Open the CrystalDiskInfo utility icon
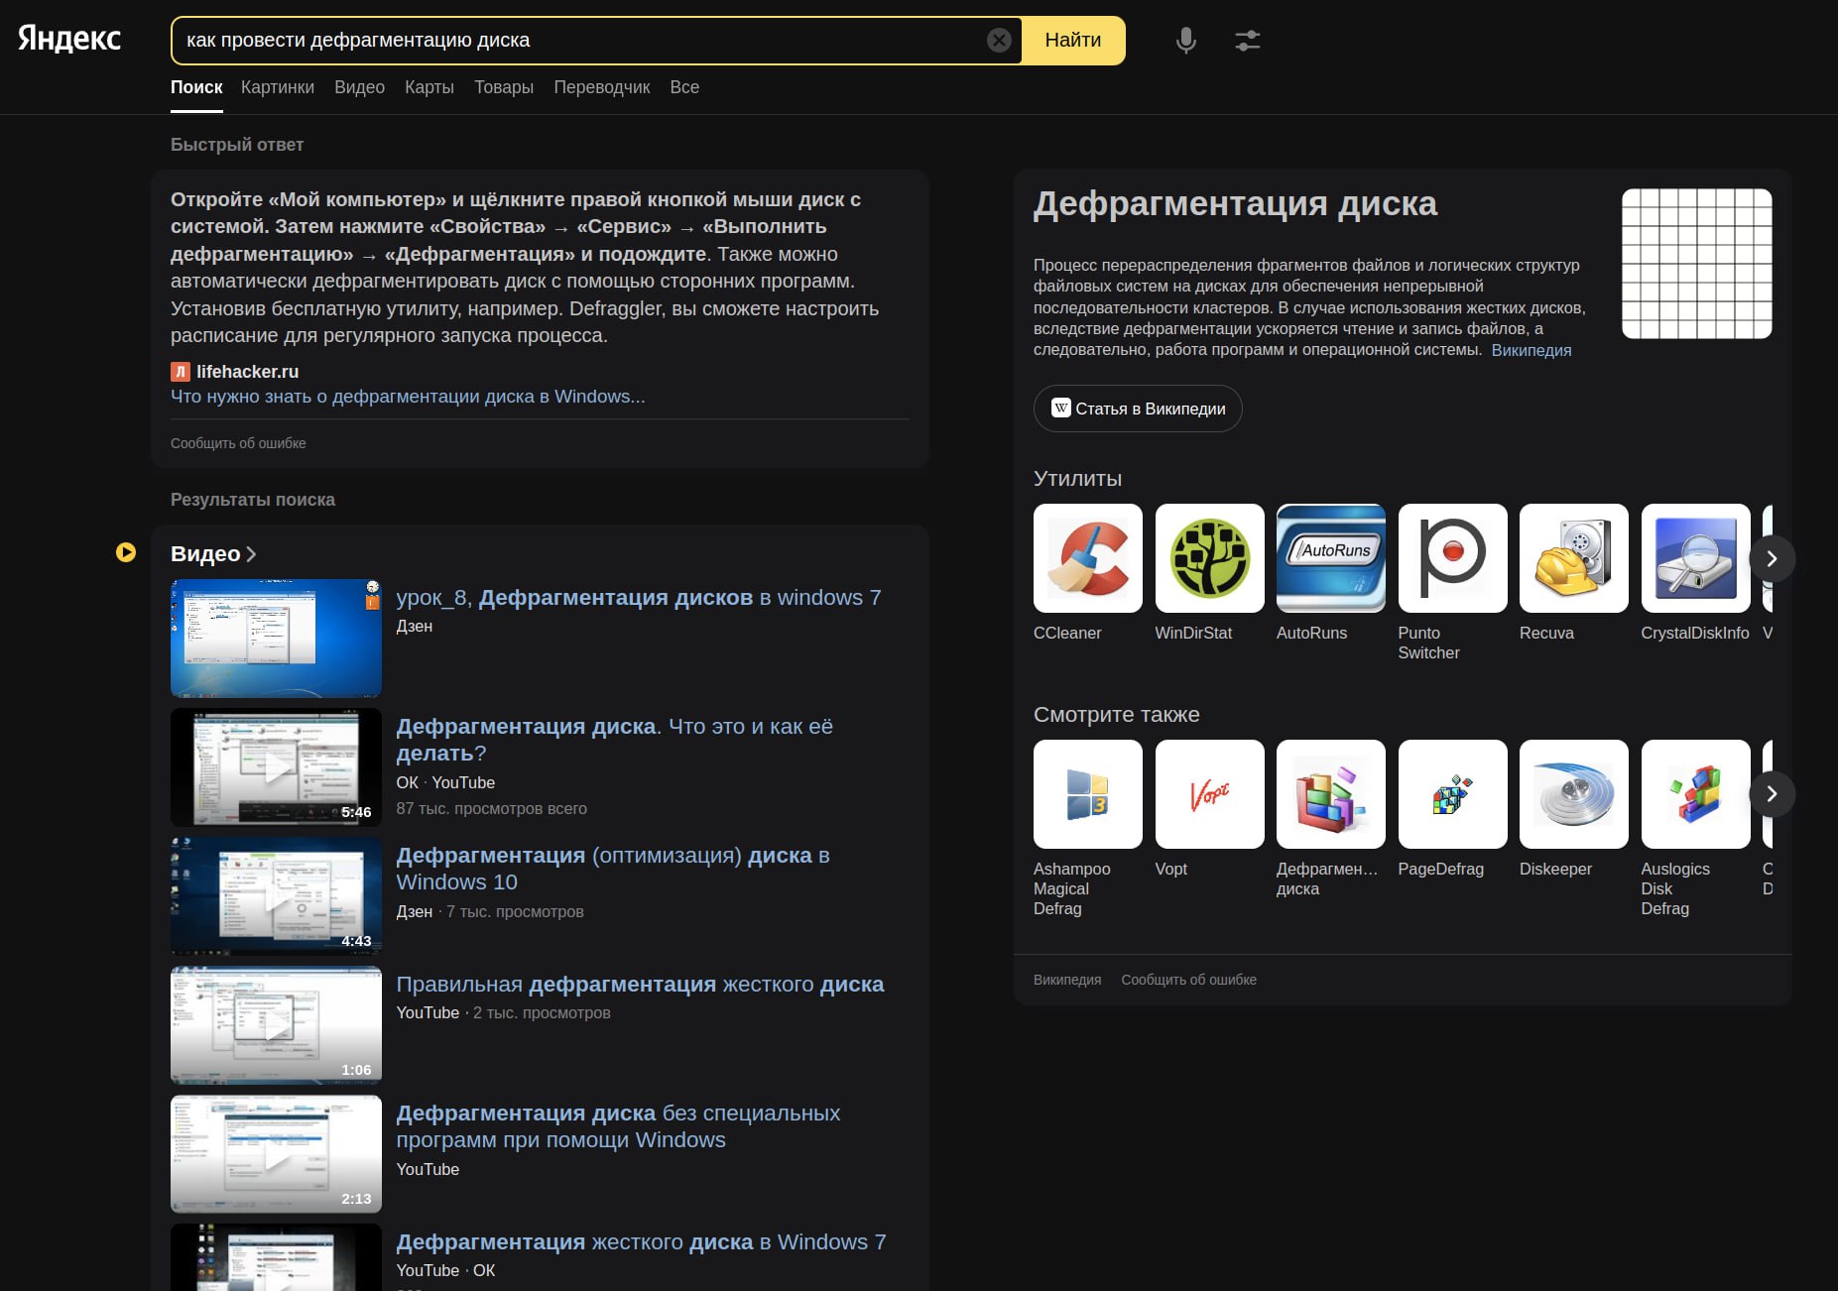This screenshot has width=1838, height=1291. coord(1695,558)
